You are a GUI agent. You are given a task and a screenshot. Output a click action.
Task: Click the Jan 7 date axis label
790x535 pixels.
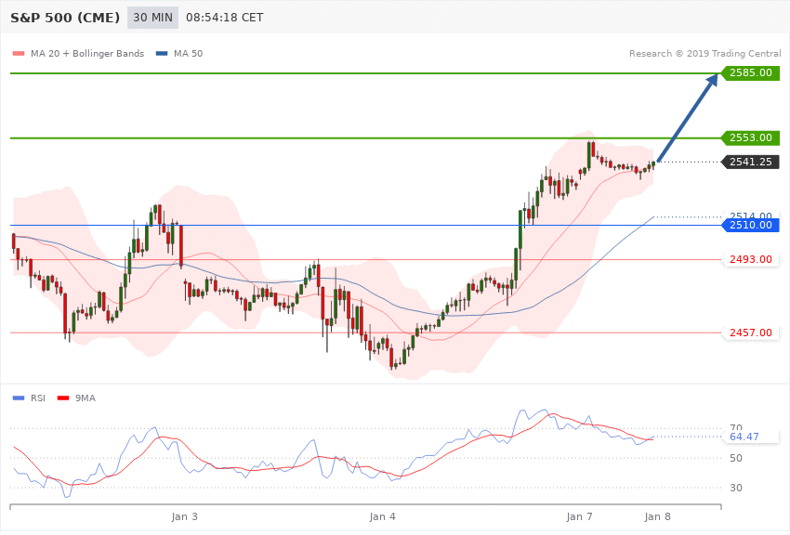click(x=579, y=516)
